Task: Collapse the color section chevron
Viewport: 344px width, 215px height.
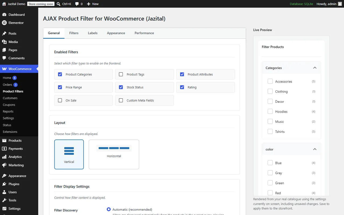Action: coord(315,149)
